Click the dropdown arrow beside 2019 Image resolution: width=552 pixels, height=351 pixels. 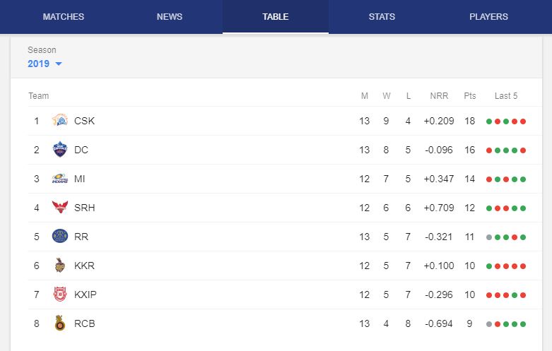click(59, 64)
